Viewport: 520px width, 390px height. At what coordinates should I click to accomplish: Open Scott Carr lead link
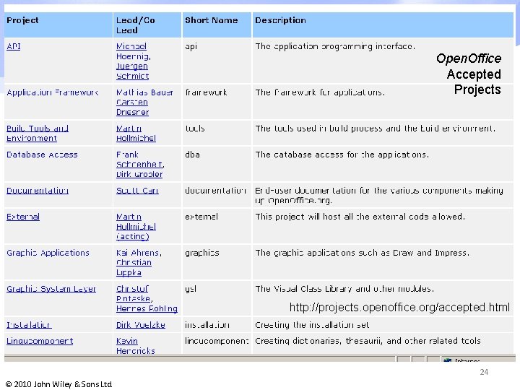point(137,191)
